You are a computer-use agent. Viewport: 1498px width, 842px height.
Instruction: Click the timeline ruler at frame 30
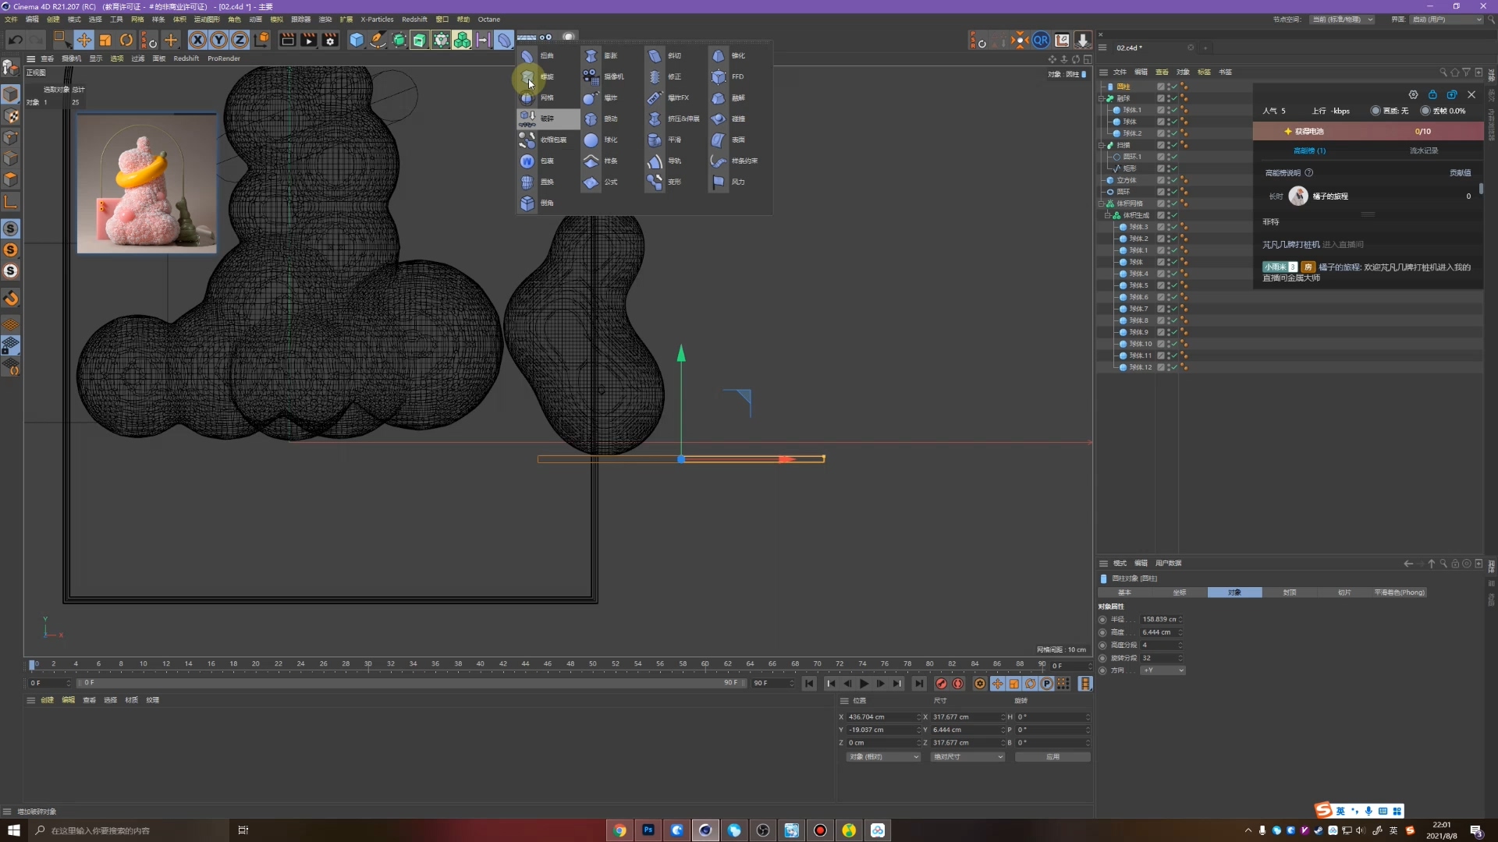[367, 664]
